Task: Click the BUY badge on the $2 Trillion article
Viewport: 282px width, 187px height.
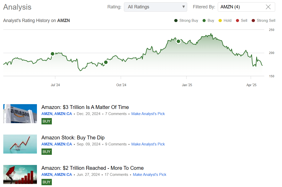Action: pyautogui.click(x=47, y=182)
